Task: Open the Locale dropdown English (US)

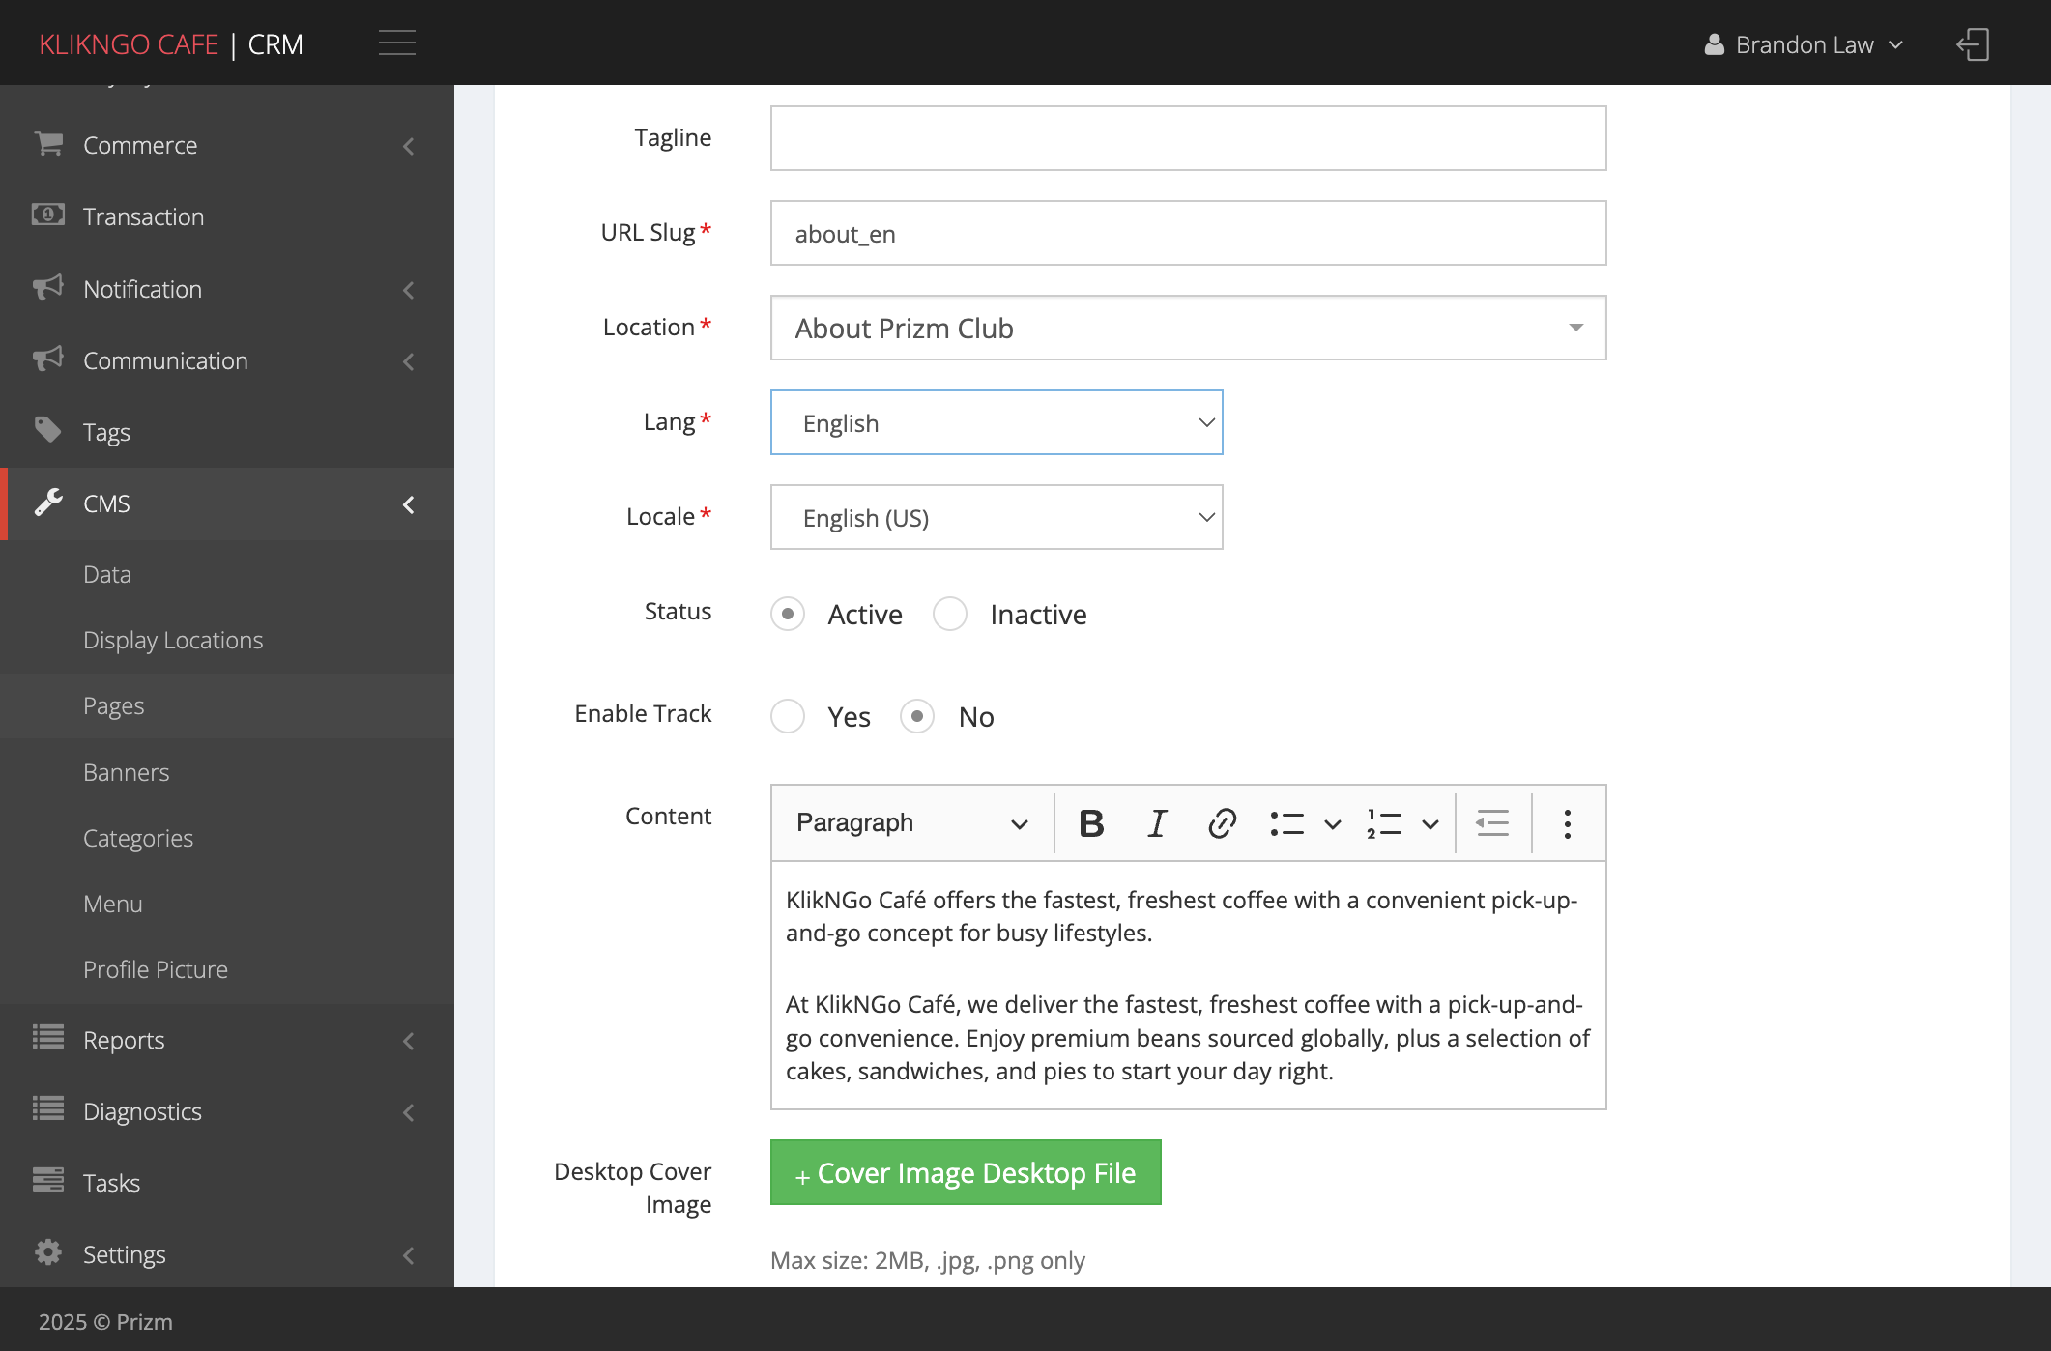Action: pos(997,517)
